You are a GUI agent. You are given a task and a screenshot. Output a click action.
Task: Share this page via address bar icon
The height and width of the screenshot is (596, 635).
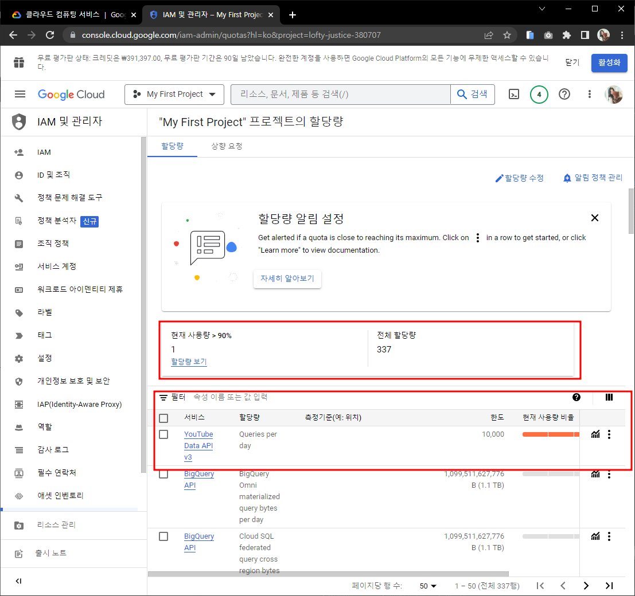coord(489,35)
